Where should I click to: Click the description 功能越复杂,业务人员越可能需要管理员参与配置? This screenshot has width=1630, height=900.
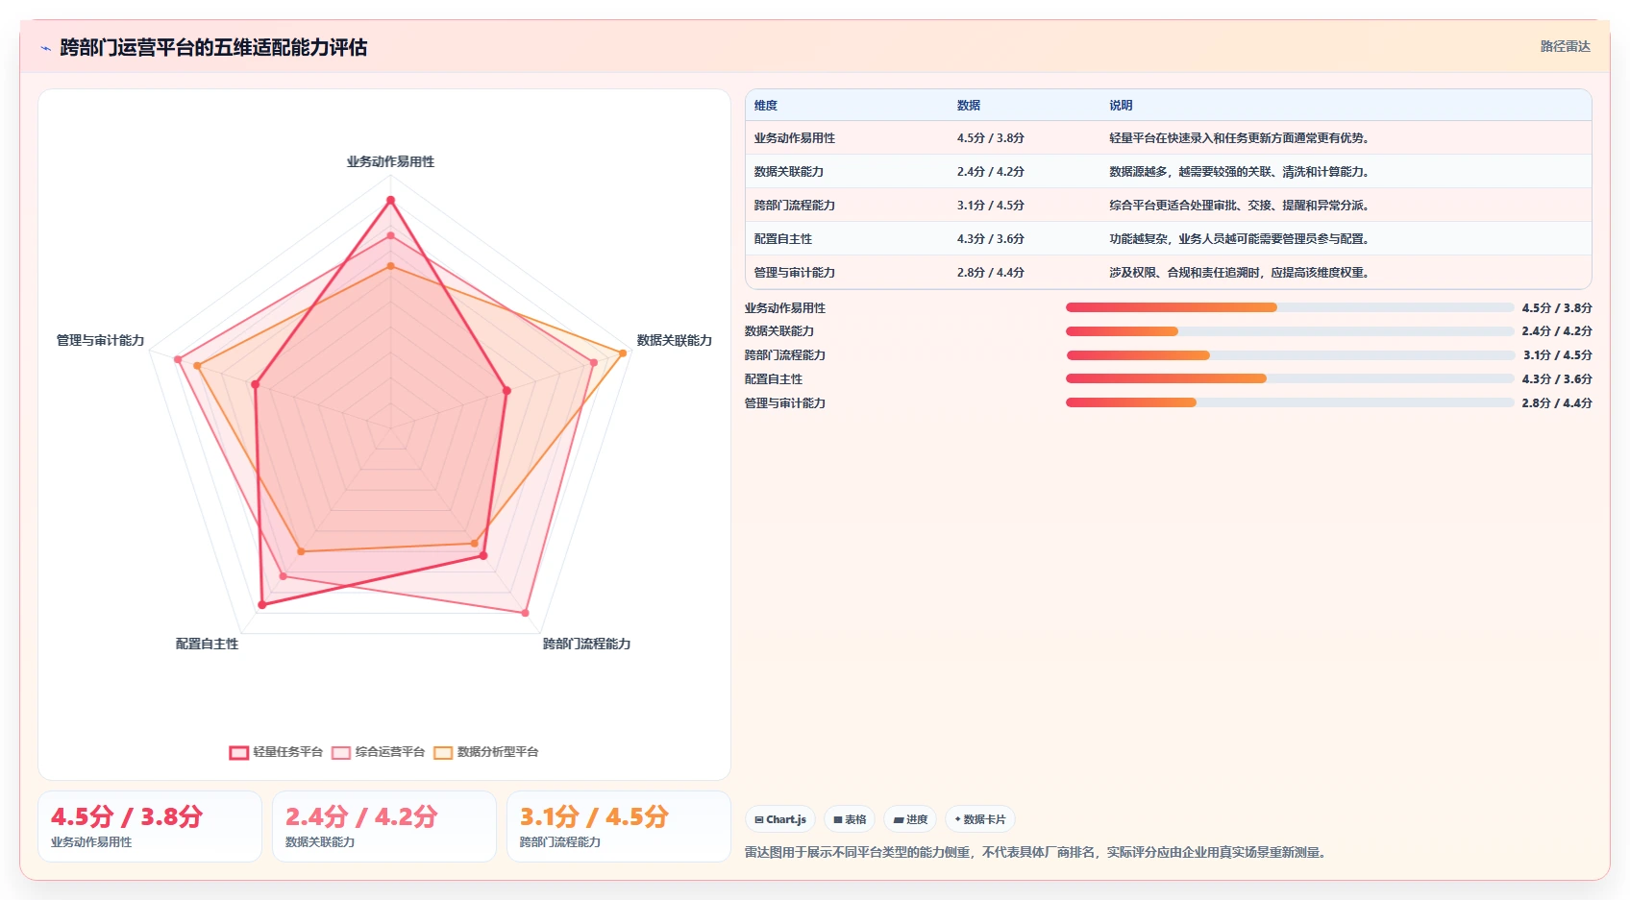click(1239, 239)
